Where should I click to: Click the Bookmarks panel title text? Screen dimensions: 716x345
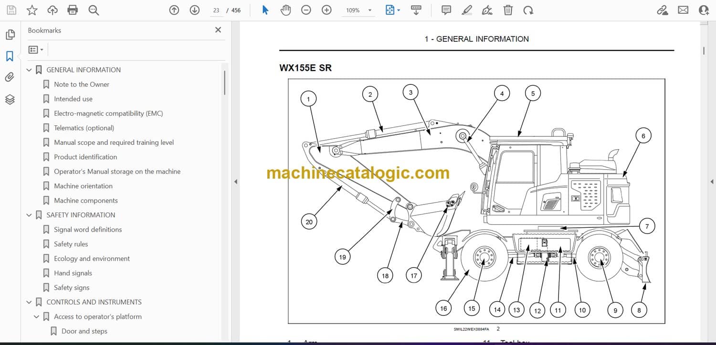[x=44, y=30]
